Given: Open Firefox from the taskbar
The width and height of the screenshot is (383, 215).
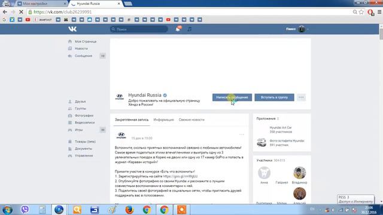Looking at the screenshot, I should tap(129, 210).
